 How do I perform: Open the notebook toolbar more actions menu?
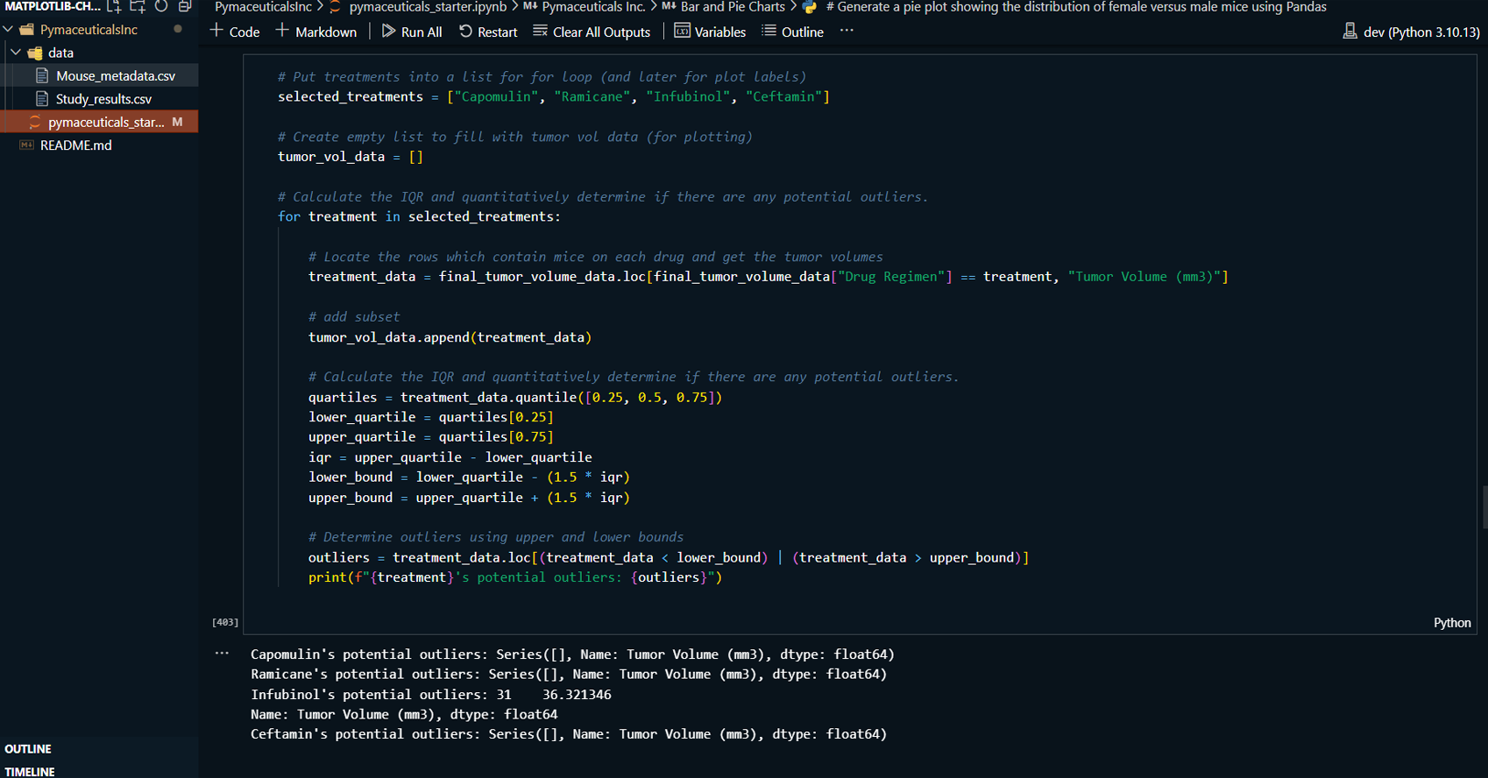[x=847, y=31]
